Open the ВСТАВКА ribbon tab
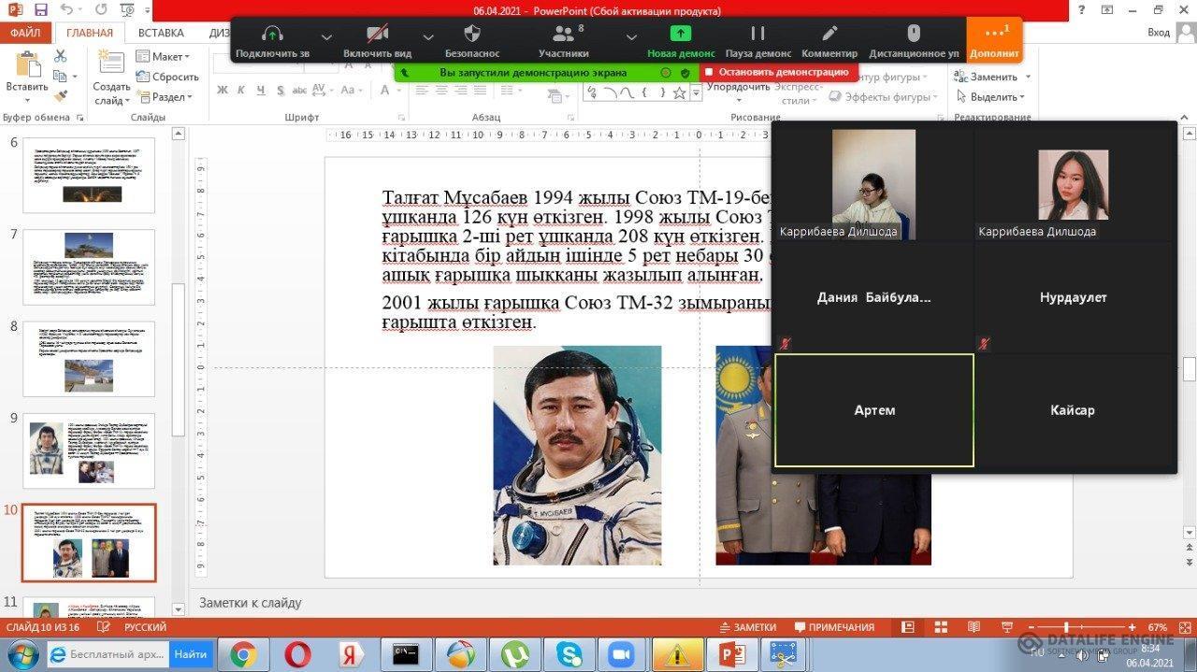 (161, 33)
